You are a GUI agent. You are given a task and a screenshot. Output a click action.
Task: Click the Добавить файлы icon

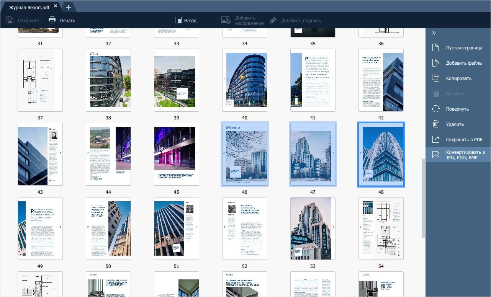click(435, 63)
